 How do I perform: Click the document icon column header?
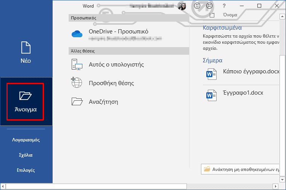click(212, 15)
